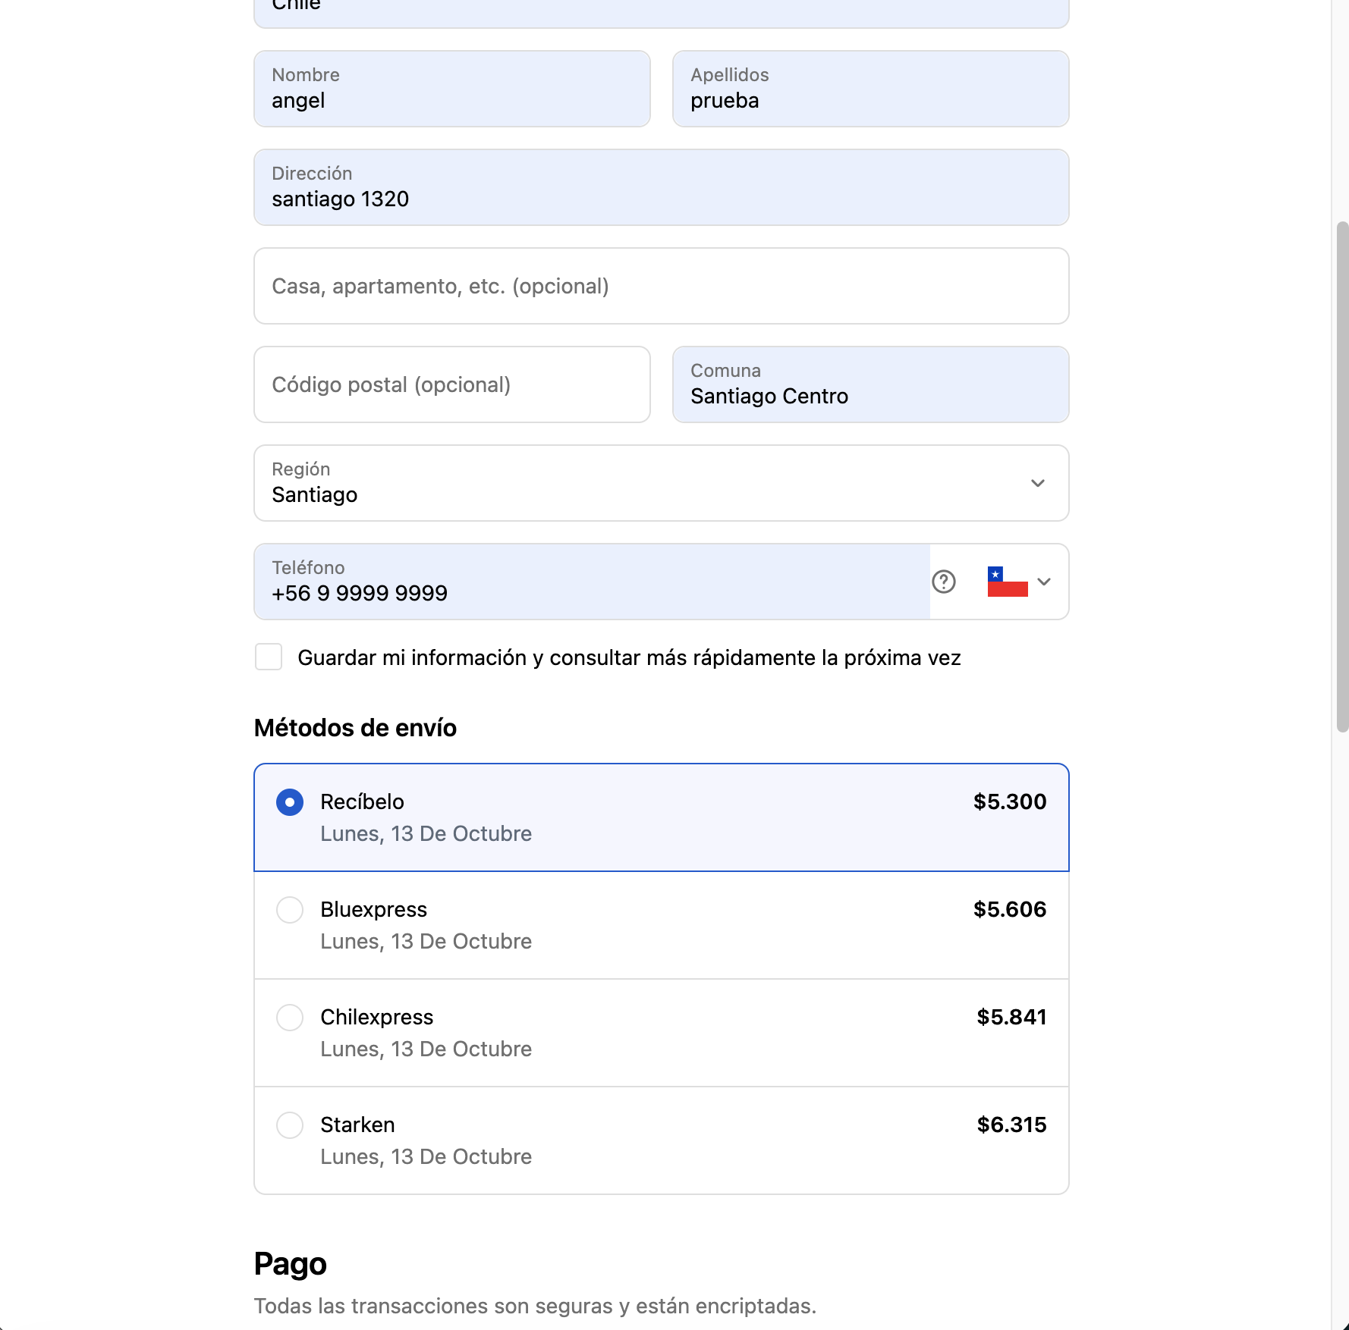This screenshot has height=1330, width=1349.
Task: Open the phone country code chevron
Action: coord(1044,582)
